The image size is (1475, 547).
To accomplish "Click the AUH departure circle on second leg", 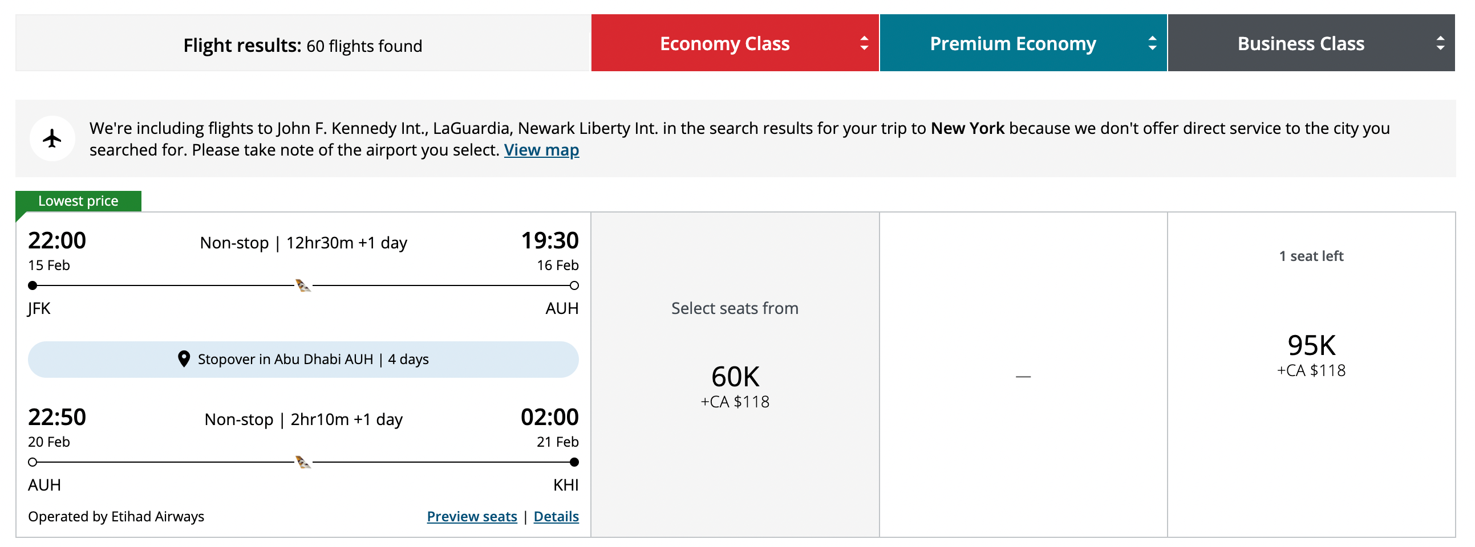I will point(33,462).
